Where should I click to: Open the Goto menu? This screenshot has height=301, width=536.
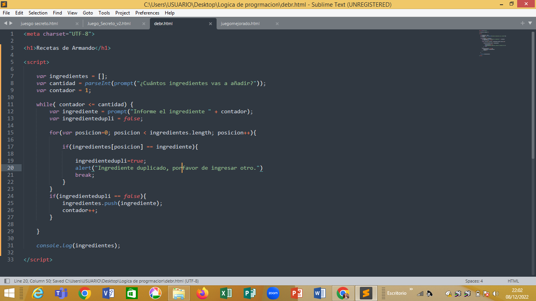click(88, 13)
